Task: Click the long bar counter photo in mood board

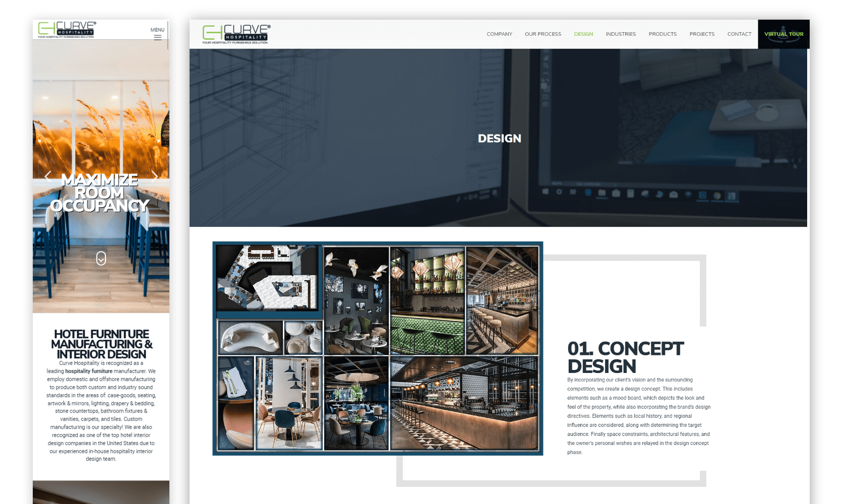Action: click(463, 403)
